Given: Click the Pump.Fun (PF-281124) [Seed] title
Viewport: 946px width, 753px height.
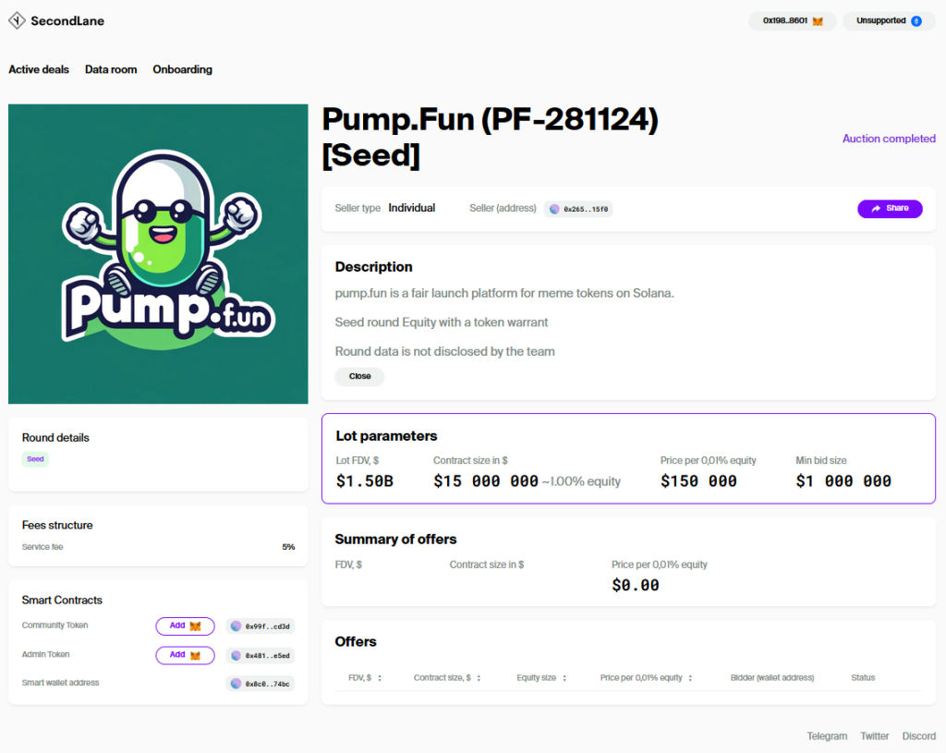Looking at the screenshot, I should click(490, 137).
